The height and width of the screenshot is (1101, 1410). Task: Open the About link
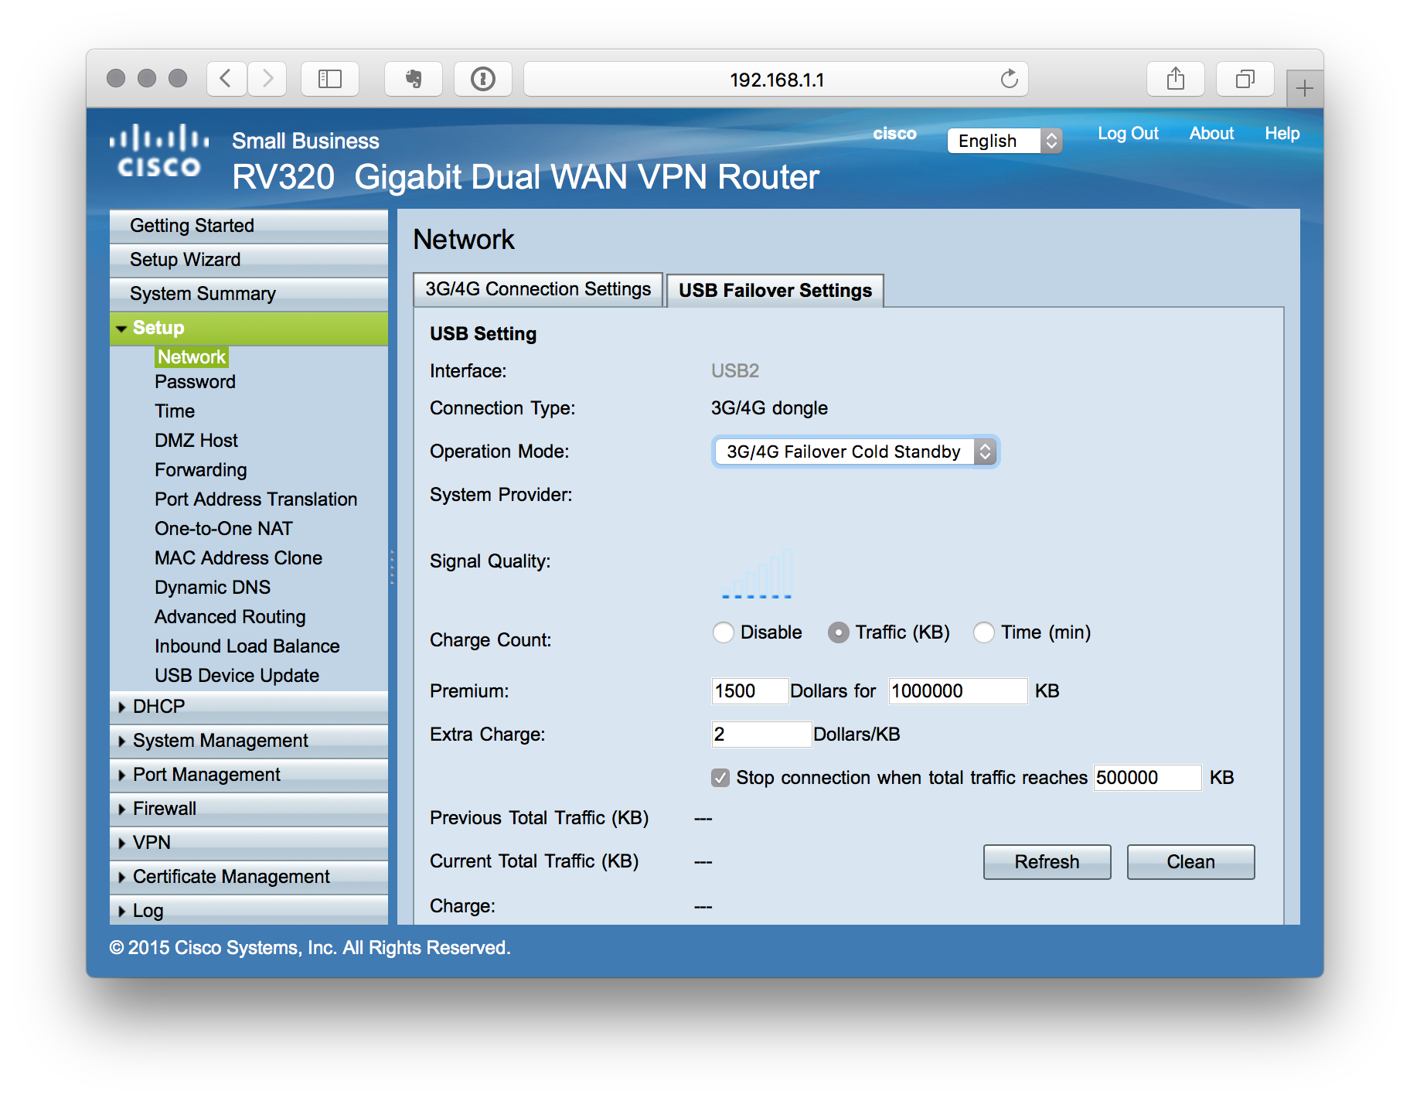click(1211, 134)
